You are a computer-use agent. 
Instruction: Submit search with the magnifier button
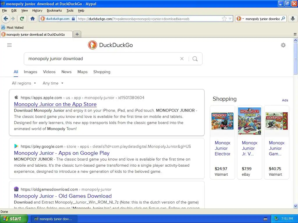point(195,59)
